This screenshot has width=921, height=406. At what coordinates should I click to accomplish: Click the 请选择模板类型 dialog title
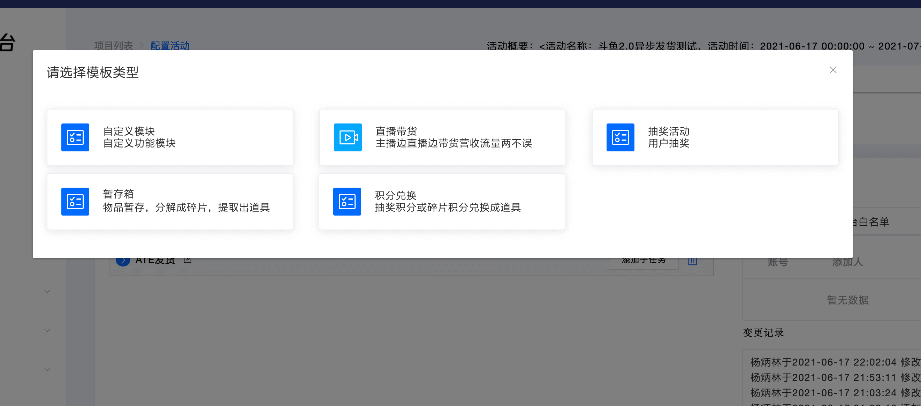[93, 72]
